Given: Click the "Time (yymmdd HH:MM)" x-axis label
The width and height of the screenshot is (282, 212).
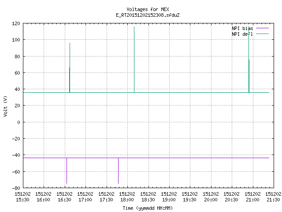Looking at the screenshot, I should 148,208.
